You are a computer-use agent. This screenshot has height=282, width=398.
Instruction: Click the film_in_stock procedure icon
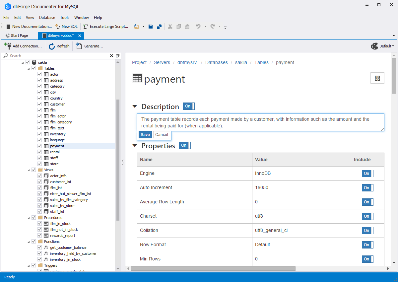[46, 224]
